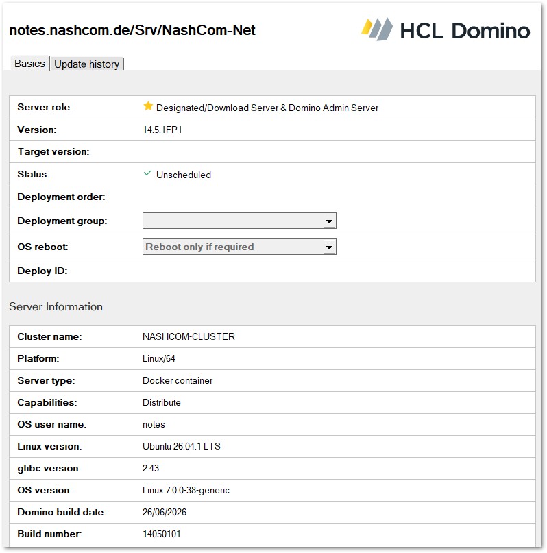This screenshot has height=553, width=547.
Task: Click the Server Information section heading
Action: point(56,306)
